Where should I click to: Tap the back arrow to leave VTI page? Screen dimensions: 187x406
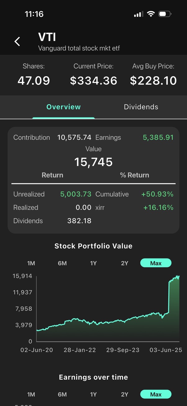(x=17, y=41)
